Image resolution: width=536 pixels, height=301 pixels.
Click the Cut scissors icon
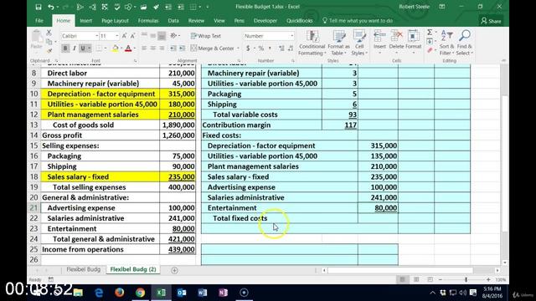pos(49,33)
